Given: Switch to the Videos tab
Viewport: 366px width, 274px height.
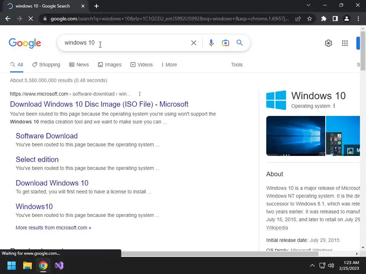Looking at the screenshot, I should [x=142, y=65].
